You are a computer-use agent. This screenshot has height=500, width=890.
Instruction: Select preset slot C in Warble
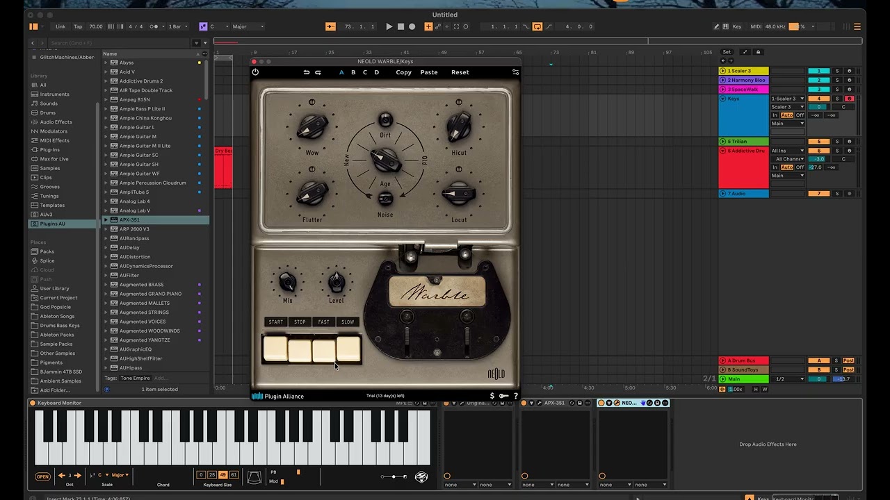pyautogui.click(x=365, y=72)
